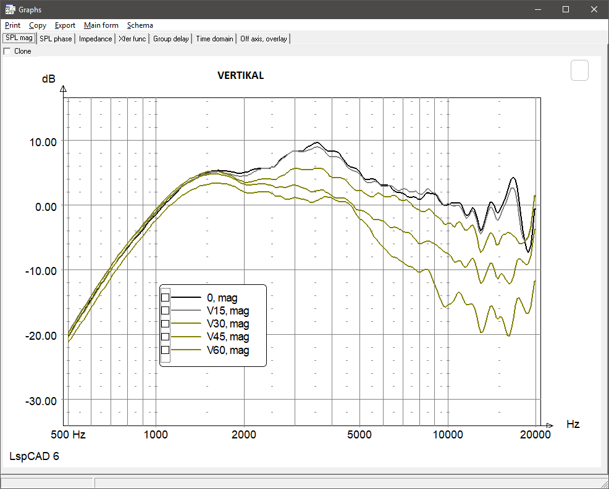Switch to the SPL phase tab

coord(56,39)
